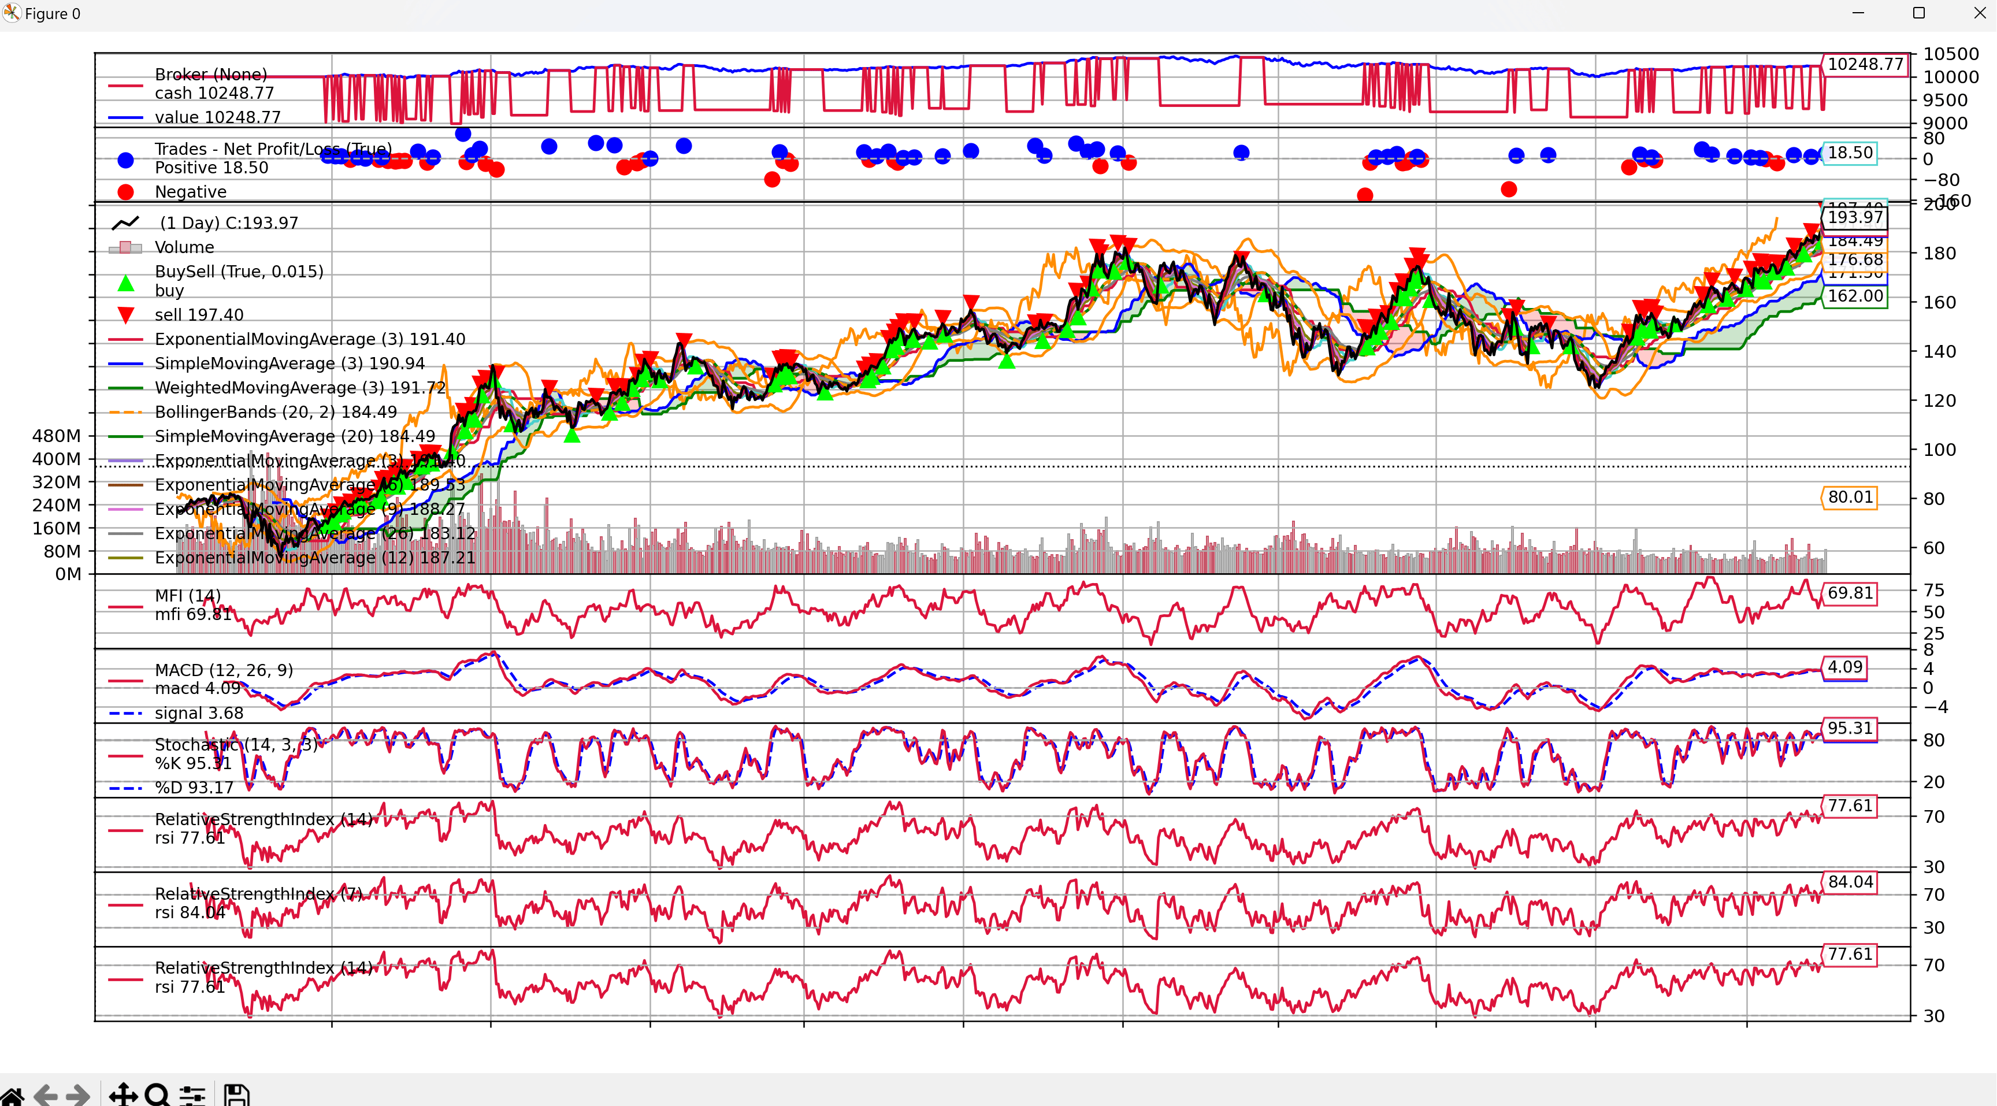This screenshot has height=1106, width=1997.
Task: Click the Figure 0 window app icon
Action: [11, 13]
